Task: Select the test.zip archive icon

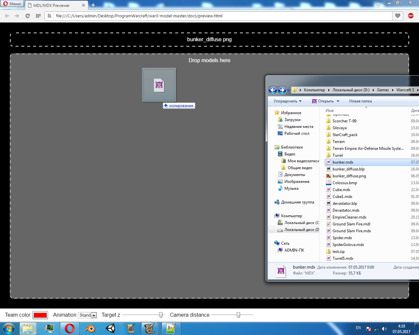Action: 329,252
